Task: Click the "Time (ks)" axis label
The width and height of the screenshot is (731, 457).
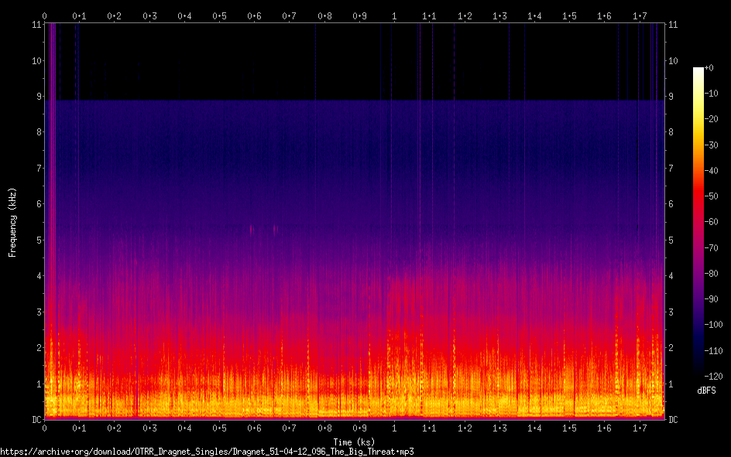Action: [355, 442]
